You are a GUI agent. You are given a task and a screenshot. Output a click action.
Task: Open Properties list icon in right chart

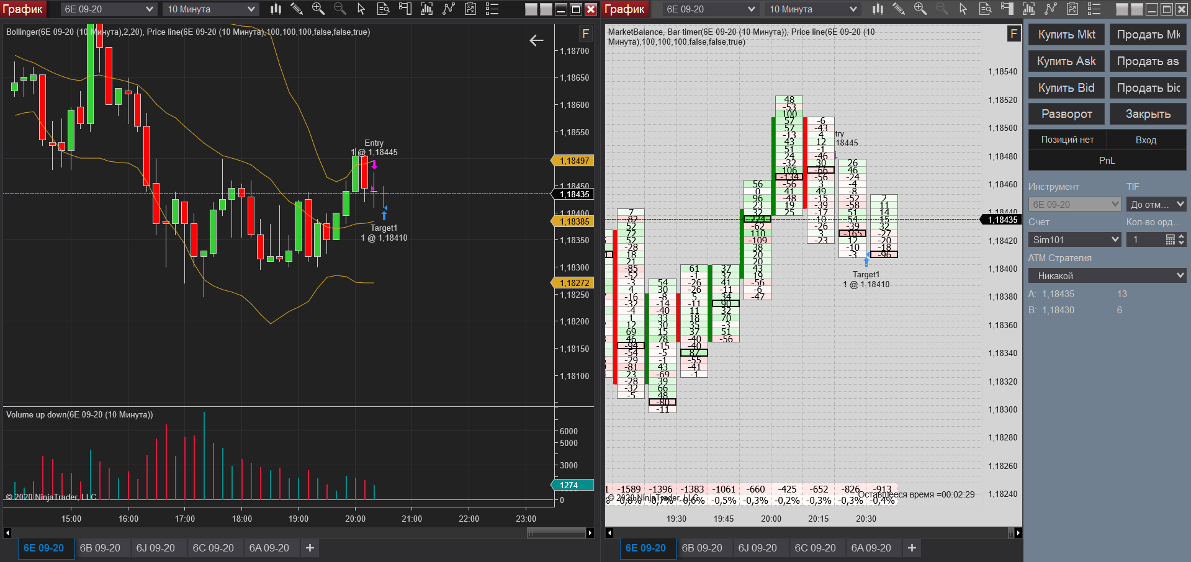coord(1094,9)
